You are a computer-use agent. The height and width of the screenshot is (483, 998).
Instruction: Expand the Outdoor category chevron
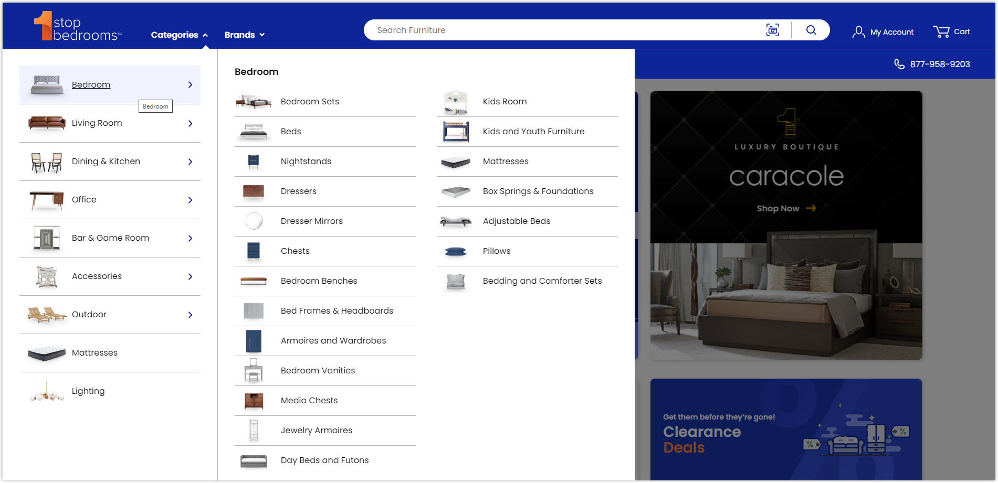pyautogui.click(x=190, y=315)
